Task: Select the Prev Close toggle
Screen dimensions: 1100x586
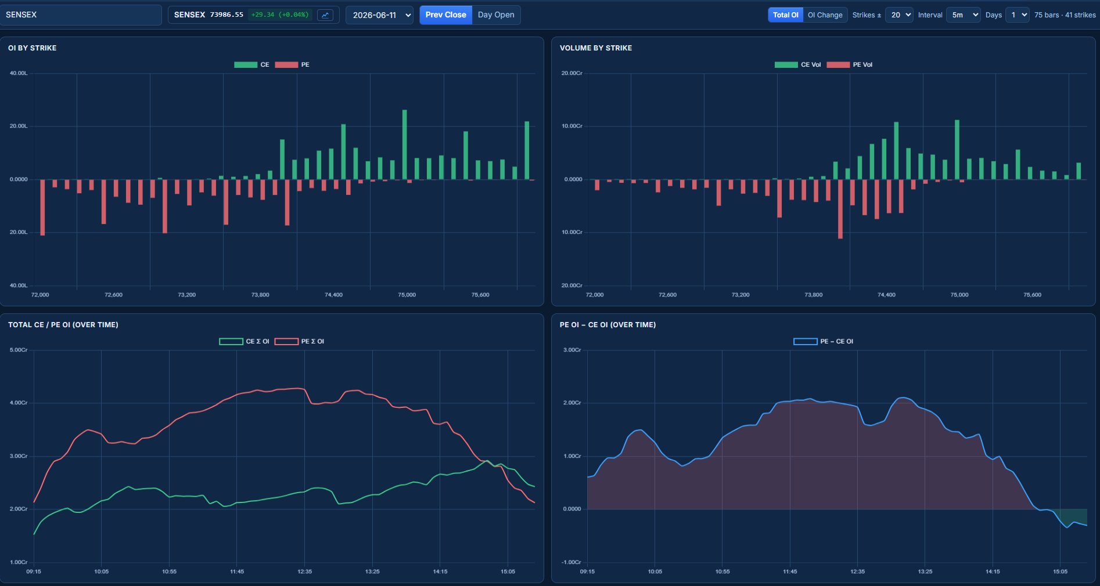Action: pos(445,15)
